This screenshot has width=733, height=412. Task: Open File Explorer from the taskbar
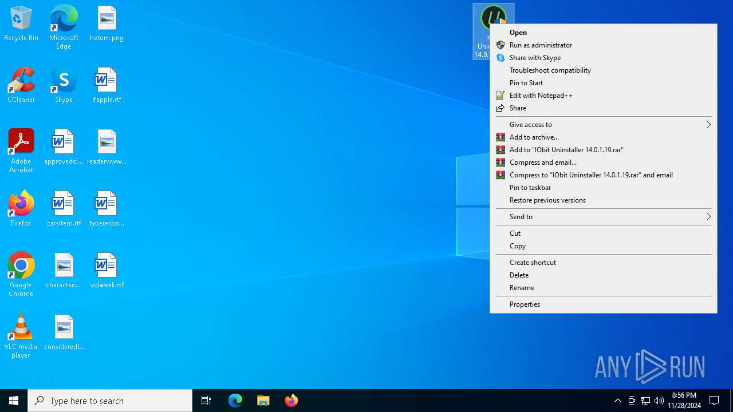point(263,401)
